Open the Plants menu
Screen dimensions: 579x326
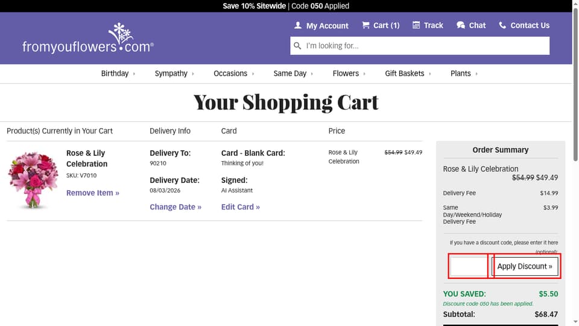coord(460,74)
